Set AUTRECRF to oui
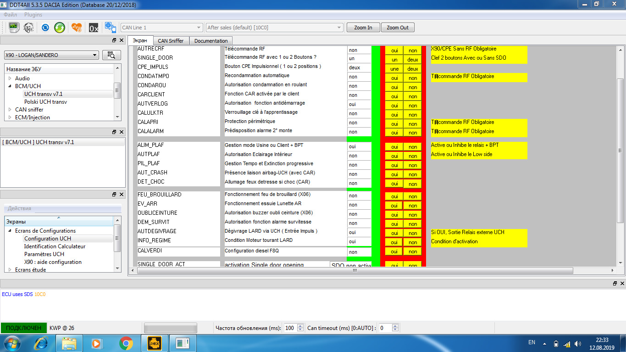 coord(394,50)
